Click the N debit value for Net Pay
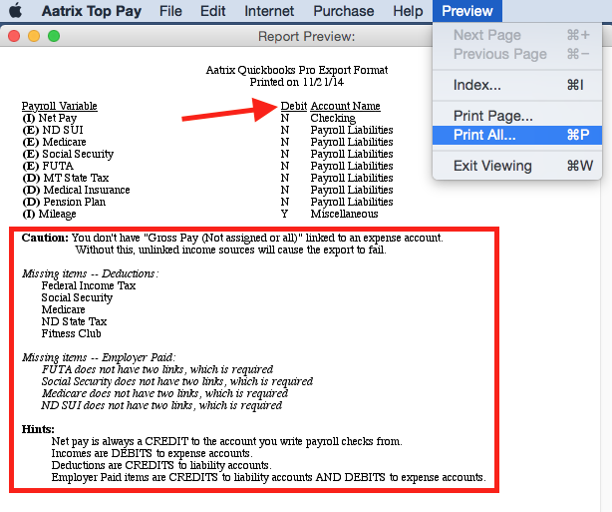The height and width of the screenshot is (512, 612). click(285, 118)
